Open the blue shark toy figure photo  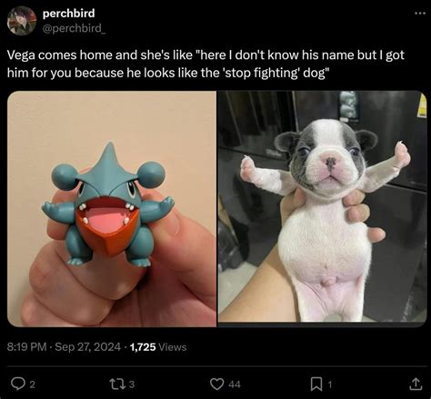pos(112,209)
